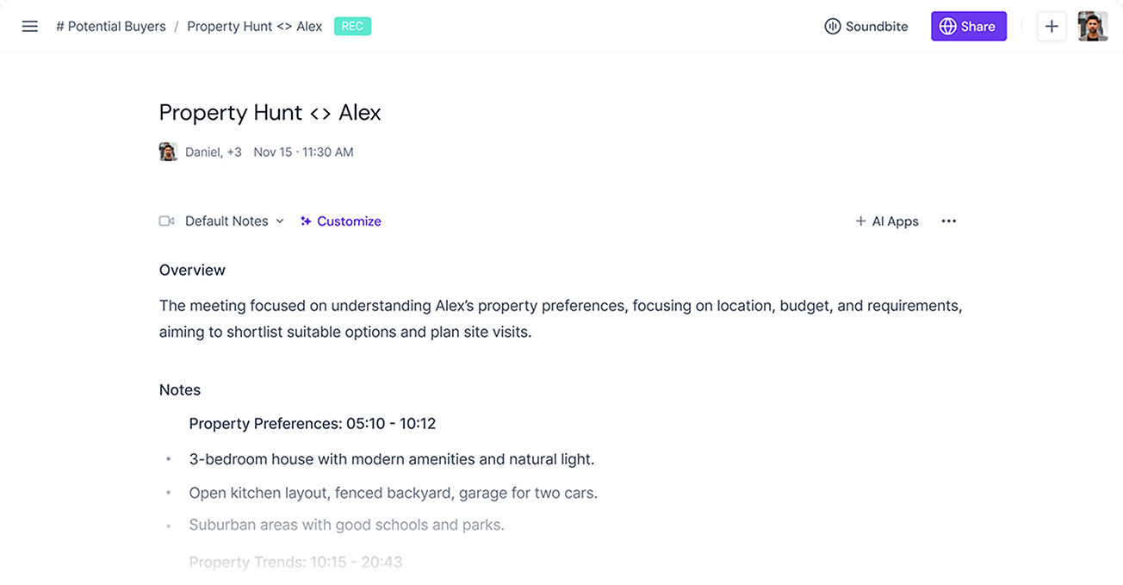Open the three-dots more options menu

pyautogui.click(x=949, y=221)
